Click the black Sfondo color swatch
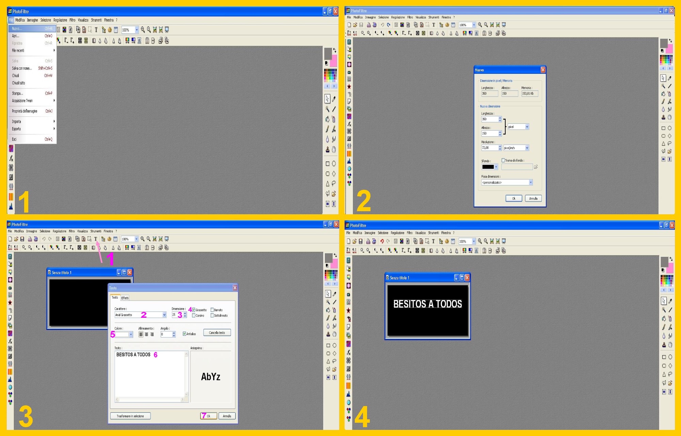Screen dimensions: 681x436 pos(488,167)
